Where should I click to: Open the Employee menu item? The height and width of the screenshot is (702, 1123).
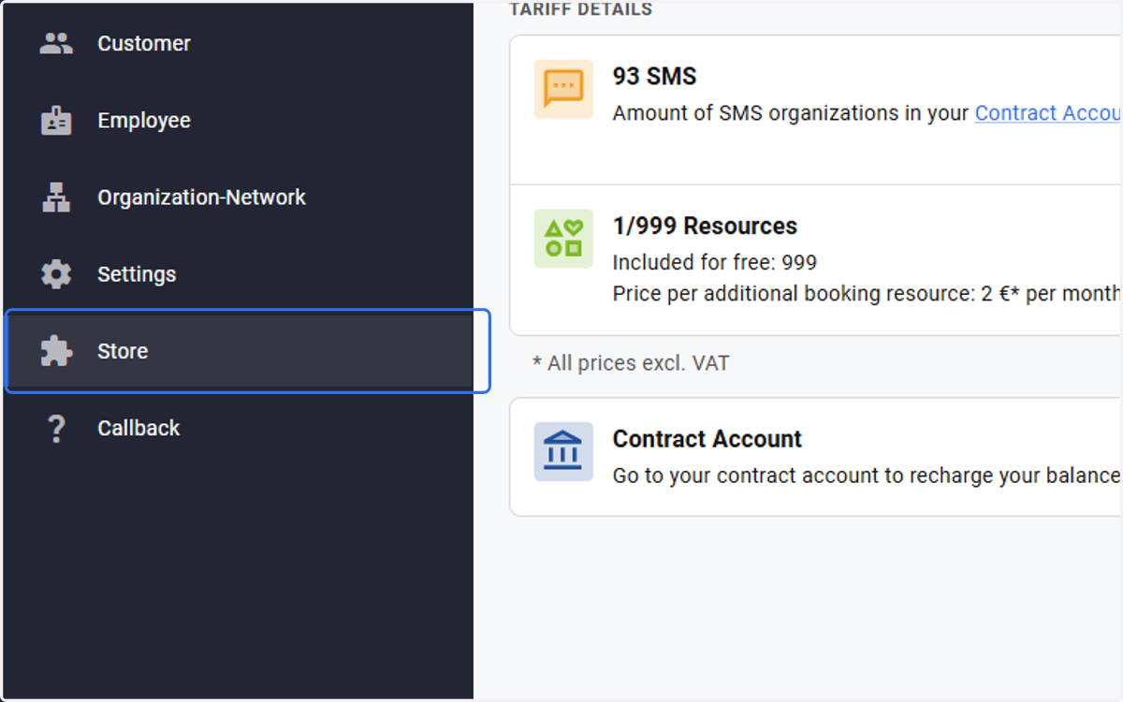coord(239,121)
